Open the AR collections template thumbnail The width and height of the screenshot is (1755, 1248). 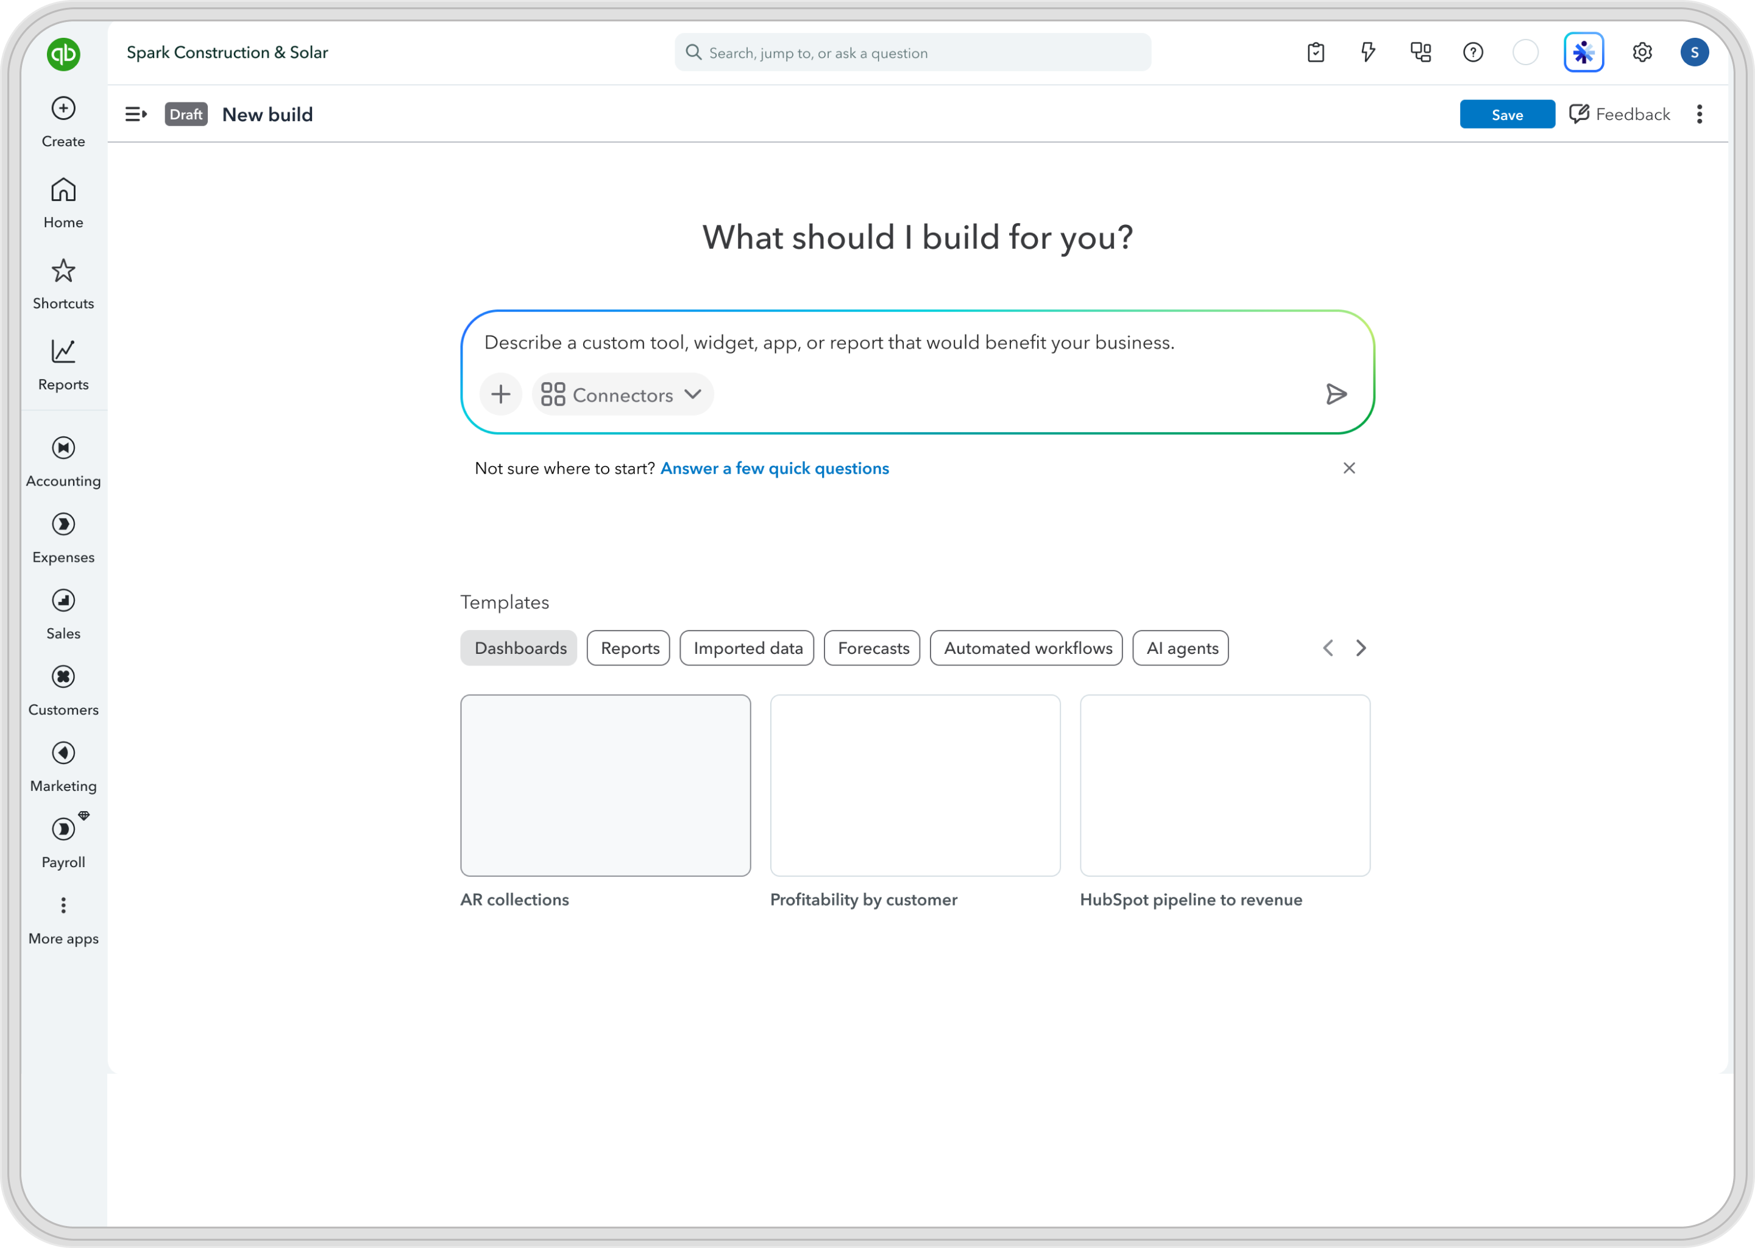pyautogui.click(x=606, y=785)
